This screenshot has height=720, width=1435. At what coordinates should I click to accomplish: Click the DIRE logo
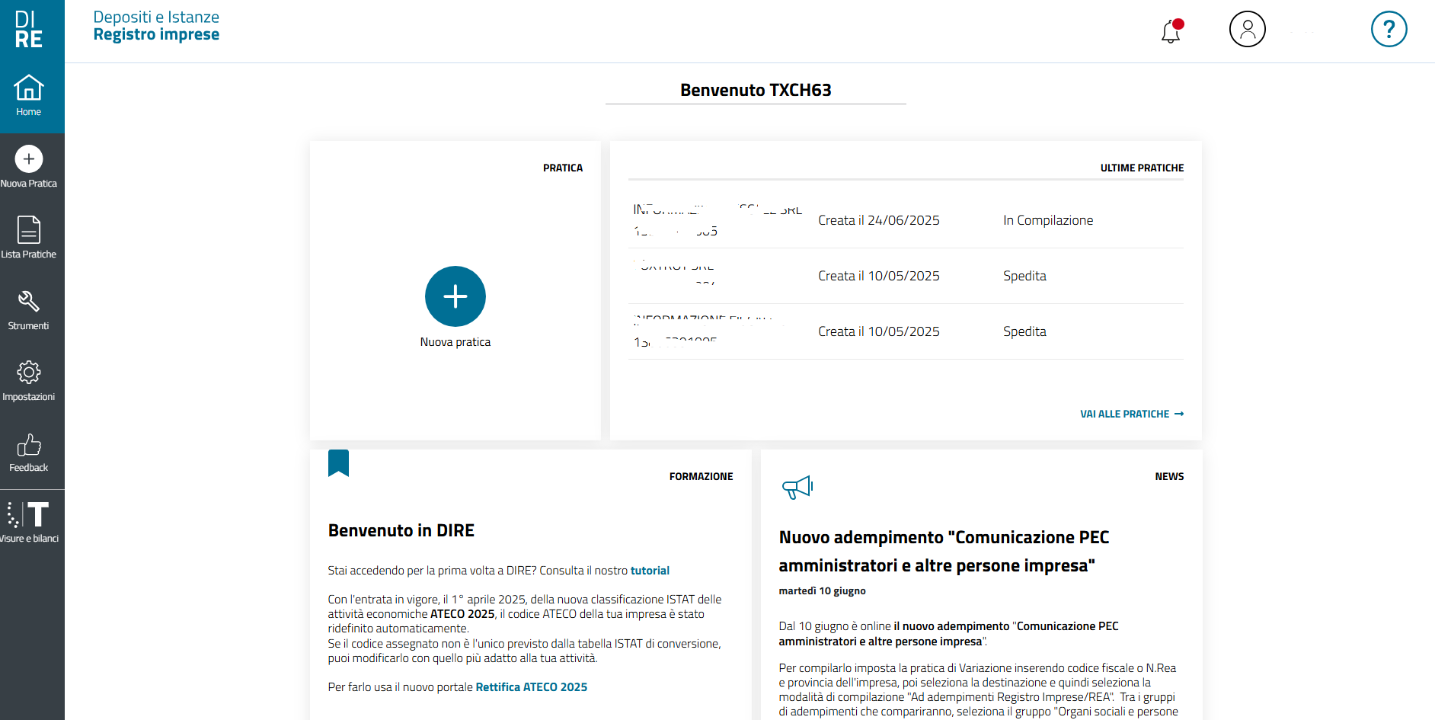pyautogui.click(x=29, y=29)
